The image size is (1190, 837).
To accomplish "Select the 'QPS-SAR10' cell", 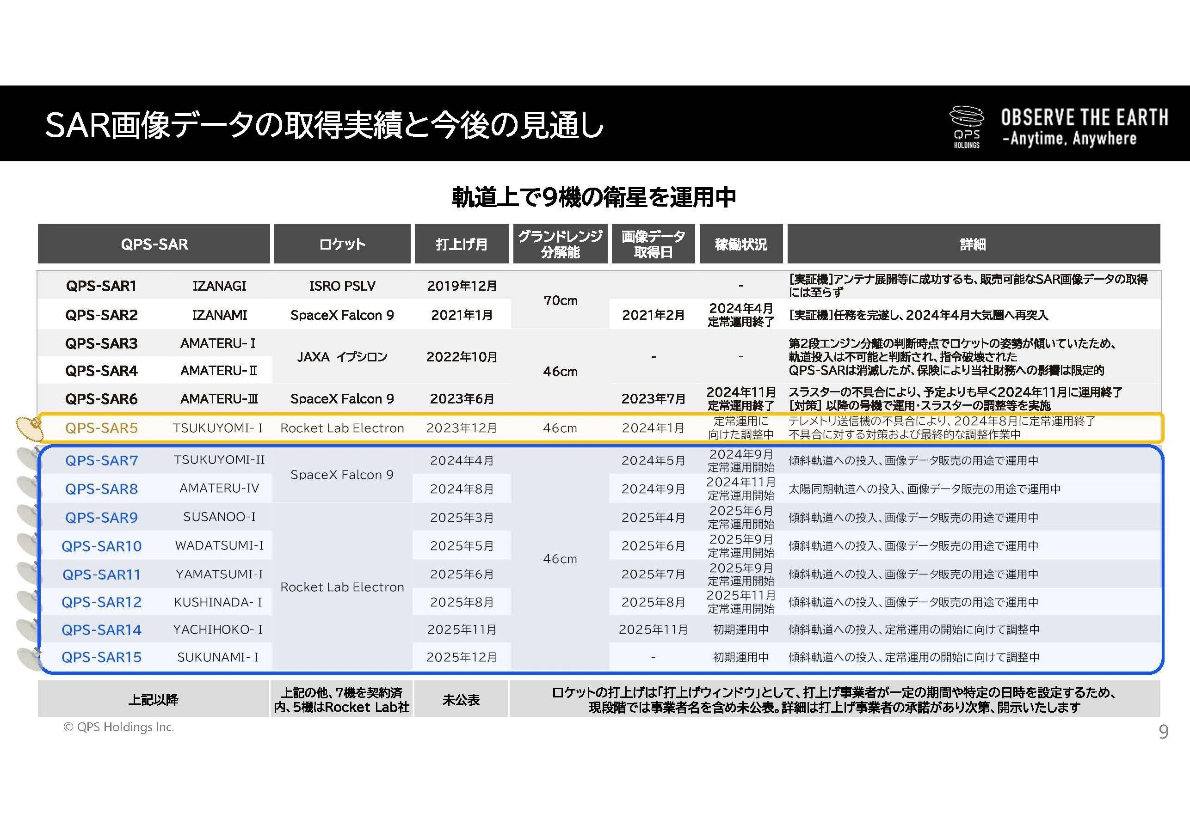I will pyautogui.click(x=101, y=546).
